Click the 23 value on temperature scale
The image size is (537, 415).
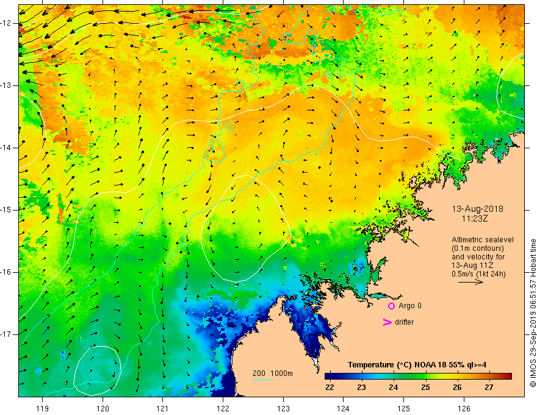coord(361,388)
